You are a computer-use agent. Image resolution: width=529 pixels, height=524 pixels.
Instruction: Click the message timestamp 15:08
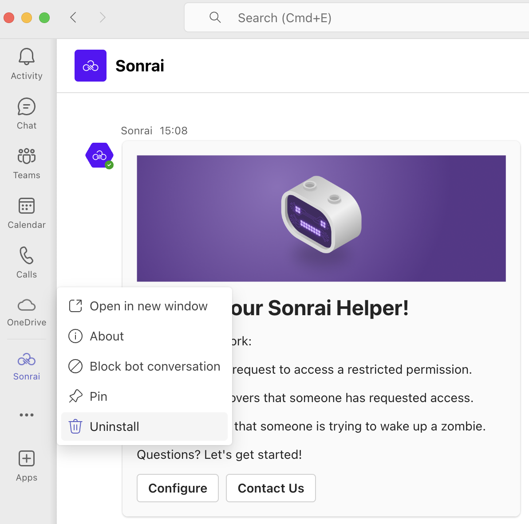(x=174, y=130)
